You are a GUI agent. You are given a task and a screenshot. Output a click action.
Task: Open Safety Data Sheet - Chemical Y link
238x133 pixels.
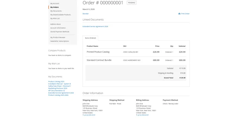coord(59,86)
